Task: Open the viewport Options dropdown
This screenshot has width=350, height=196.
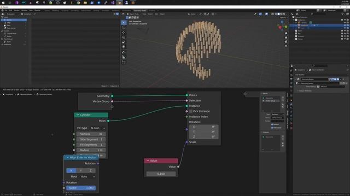Action: (x=283, y=17)
